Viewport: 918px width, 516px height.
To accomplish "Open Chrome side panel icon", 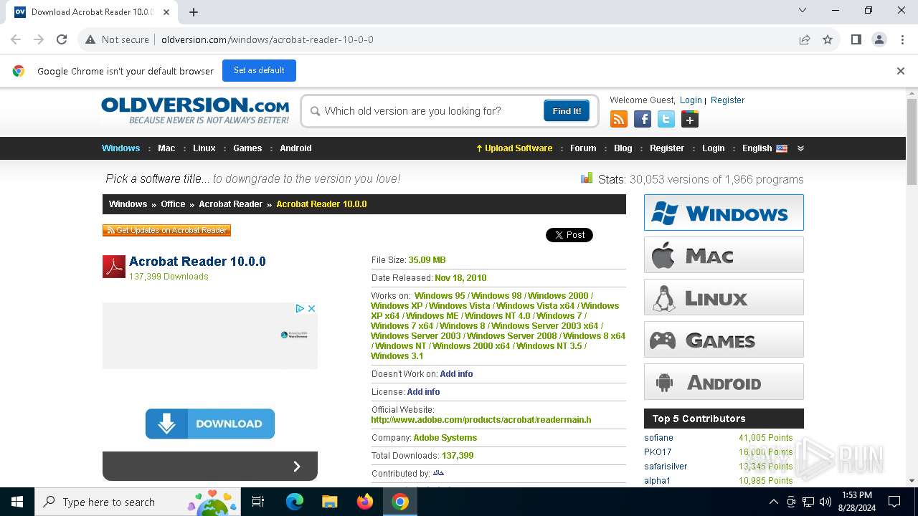I will (x=856, y=39).
